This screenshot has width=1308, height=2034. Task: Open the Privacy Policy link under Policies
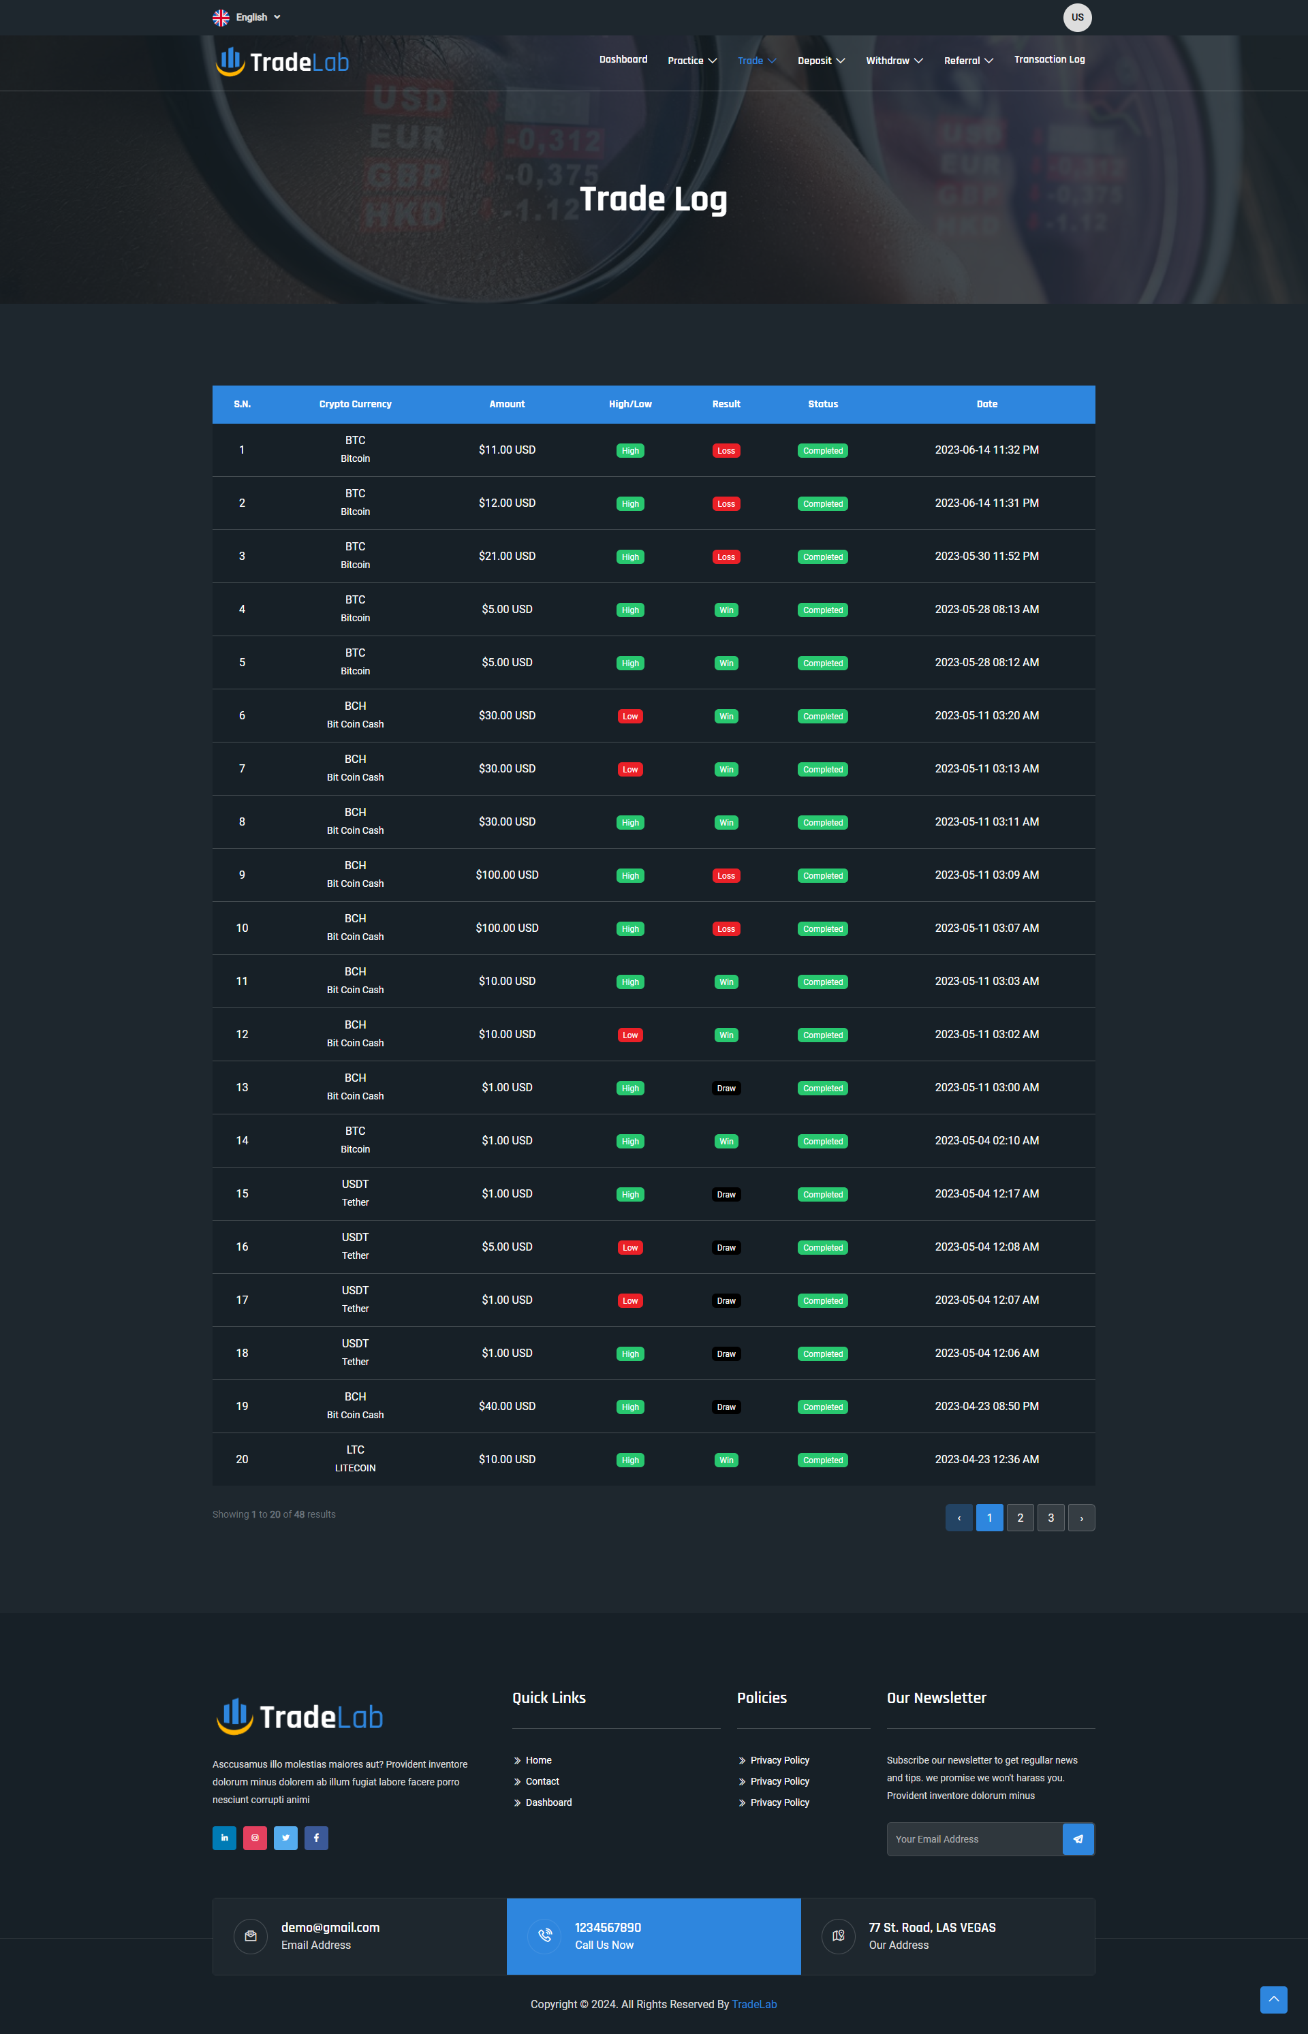(779, 1759)
